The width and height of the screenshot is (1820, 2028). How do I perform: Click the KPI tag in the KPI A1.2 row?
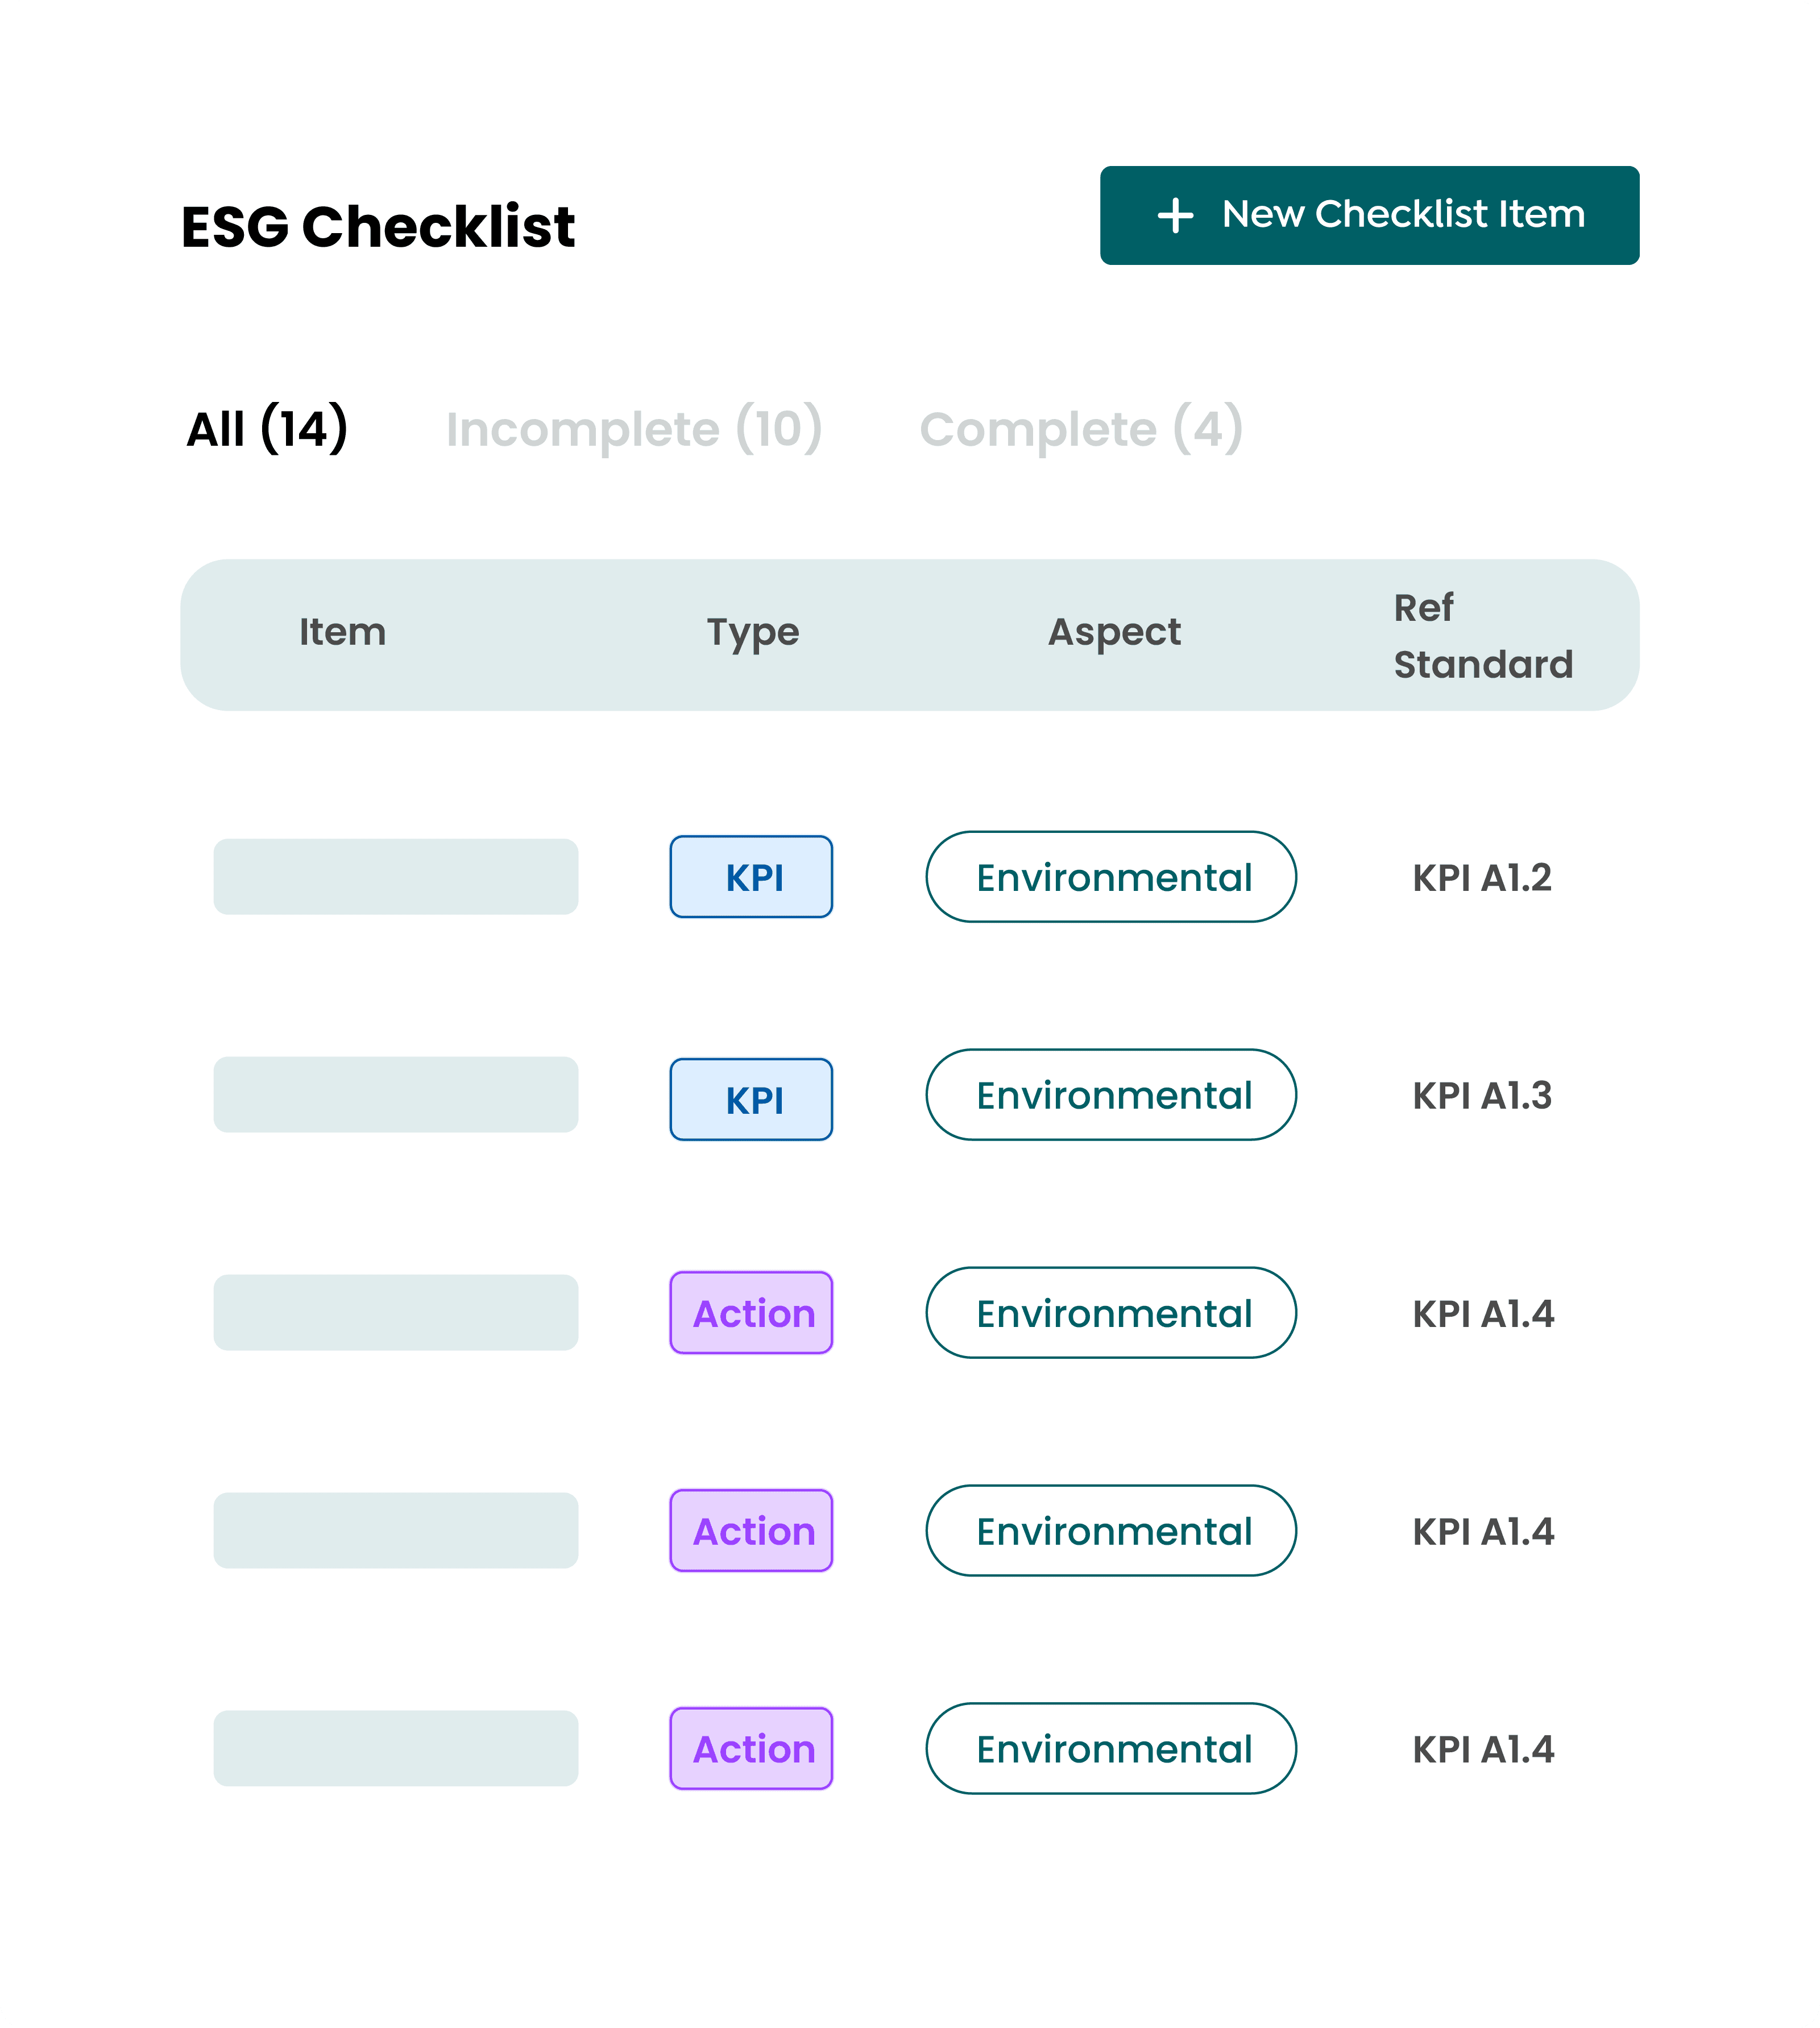pos(751,877)
